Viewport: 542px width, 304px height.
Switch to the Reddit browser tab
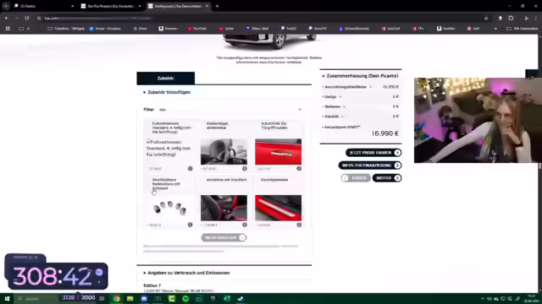[43, 6]
